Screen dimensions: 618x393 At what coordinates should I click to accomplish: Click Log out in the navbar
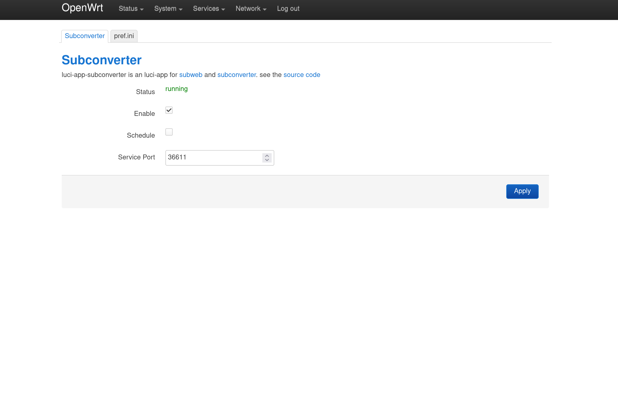tap(288, 9)
